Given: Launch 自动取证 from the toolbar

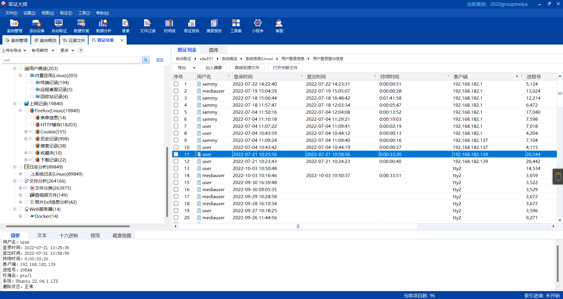Looking at the screenshot, I should point(59,26).
